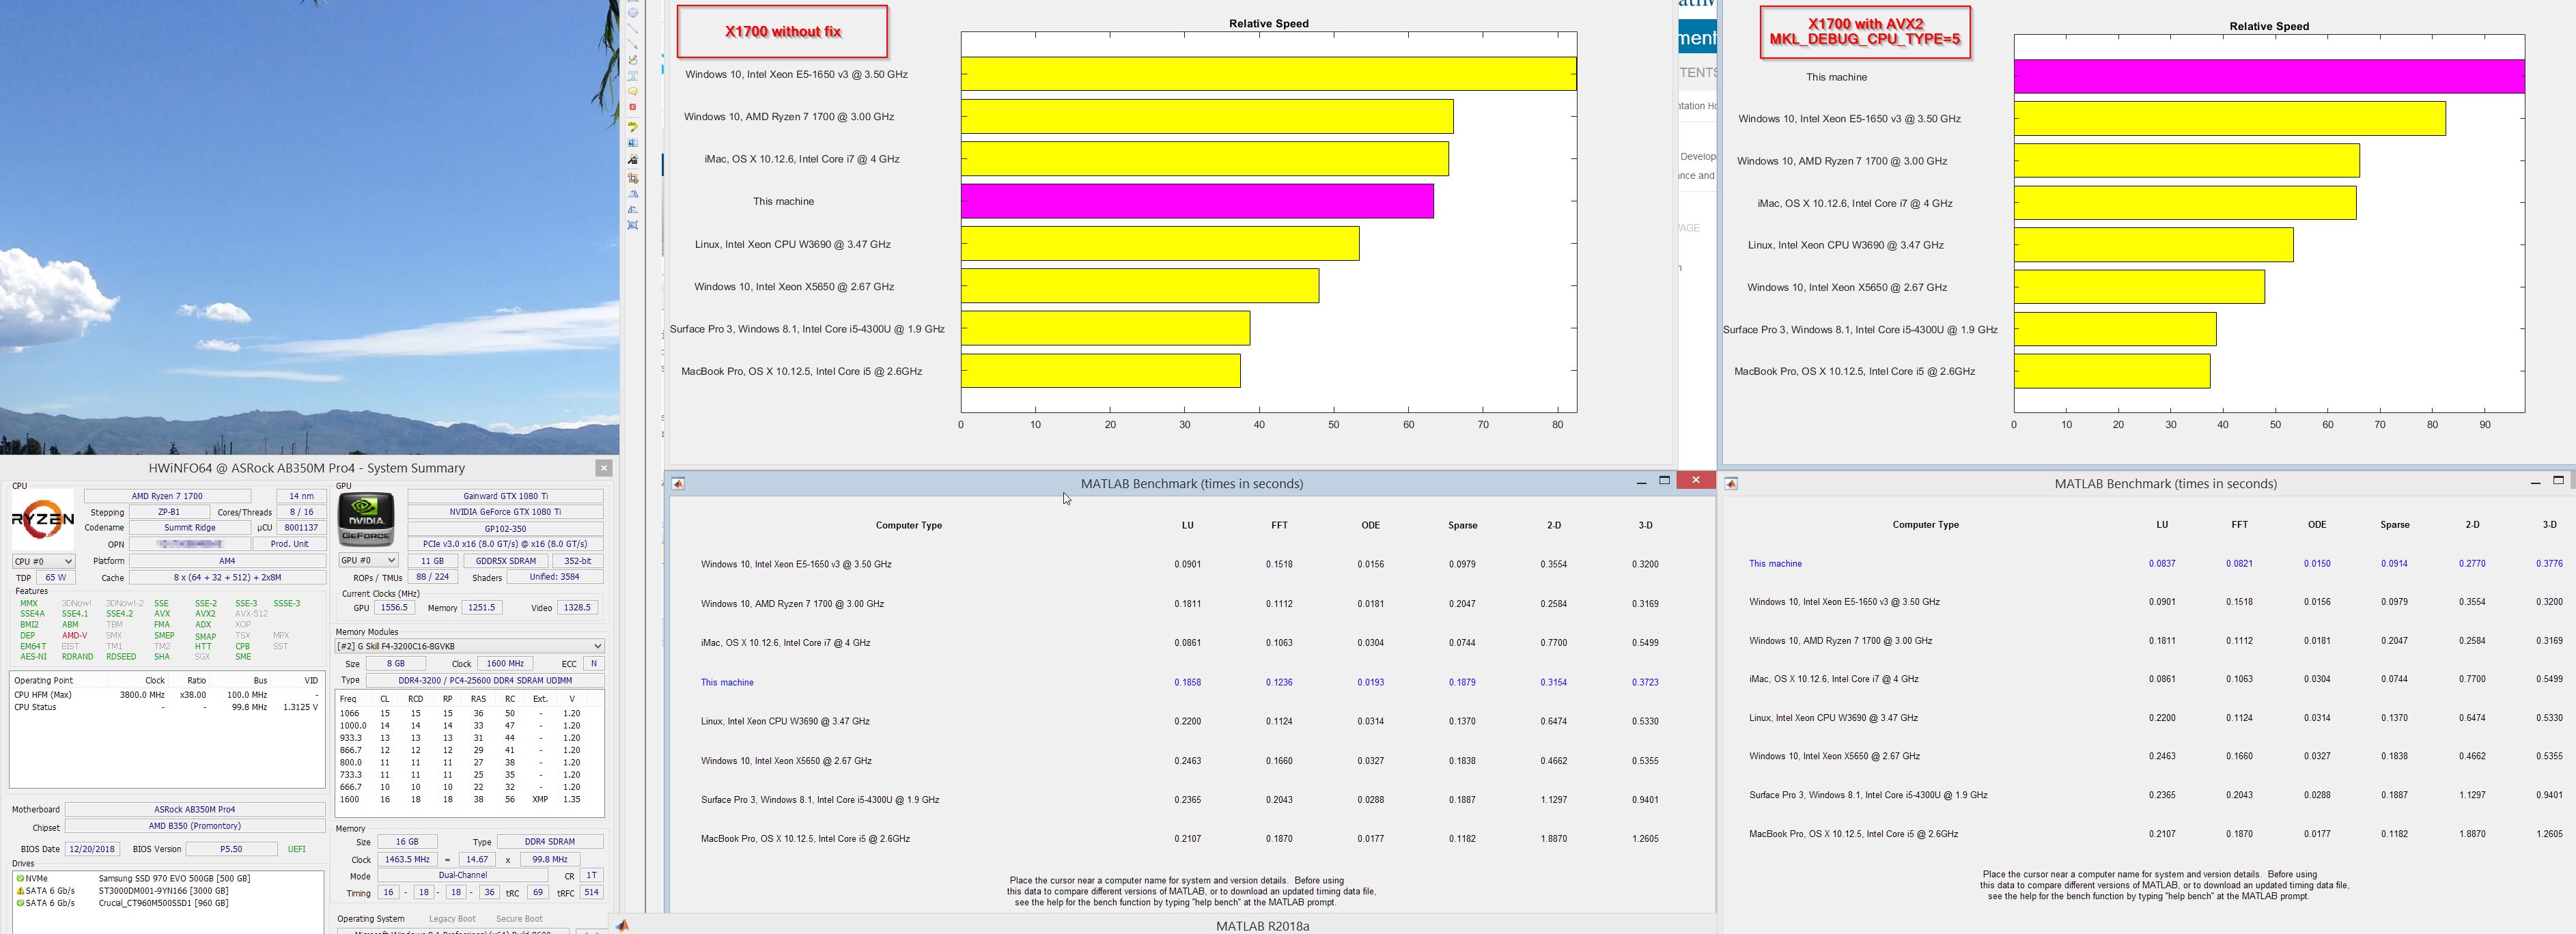Click the AMD Ryzen 7 1700 CPU name field
The image size is (2576, 934).
(167, 496)
